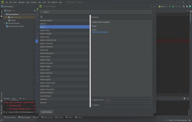192x122 pixels.
Task: Open the VCS menu
Action: [49, 2]
